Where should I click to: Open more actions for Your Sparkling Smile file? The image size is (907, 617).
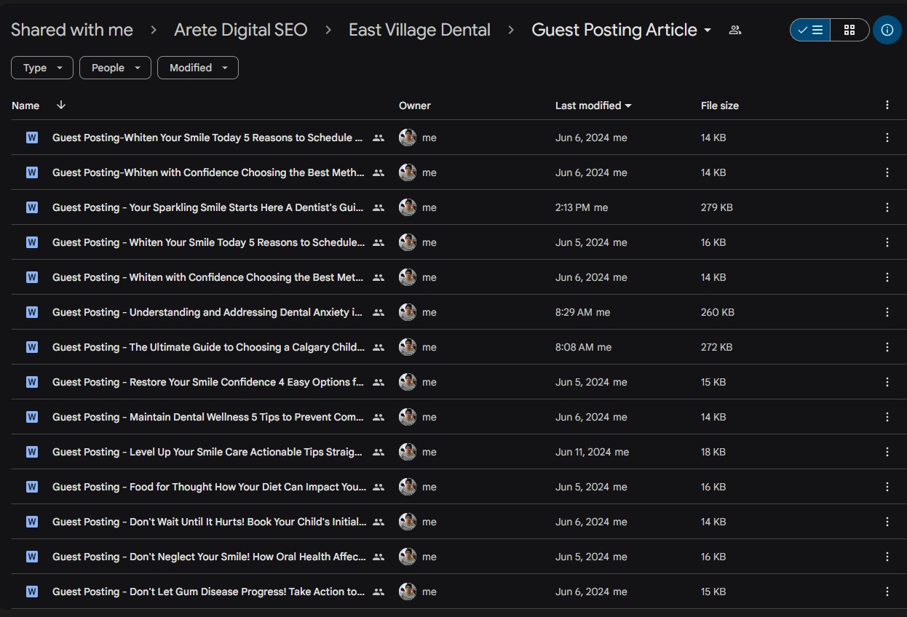[887, 207]
